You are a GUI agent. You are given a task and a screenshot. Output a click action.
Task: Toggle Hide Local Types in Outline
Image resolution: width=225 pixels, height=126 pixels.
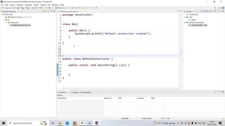pyautogui.click(x=215, y=11)
